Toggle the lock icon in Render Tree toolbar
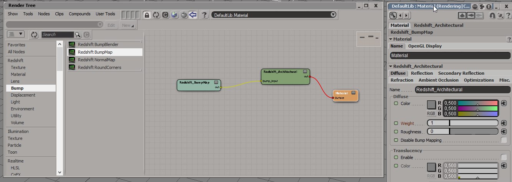The height and width of the screenshot is (182, 512). pyautogui.click(x=147, y=15)
